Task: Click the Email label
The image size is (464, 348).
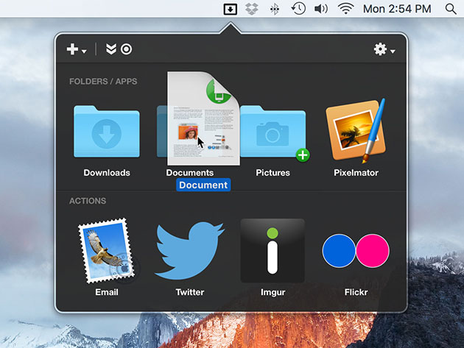Action: [107, 292]
